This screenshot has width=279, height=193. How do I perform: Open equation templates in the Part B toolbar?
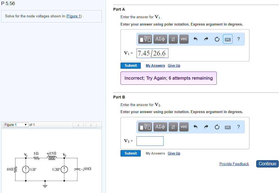[x=145, y=127]
